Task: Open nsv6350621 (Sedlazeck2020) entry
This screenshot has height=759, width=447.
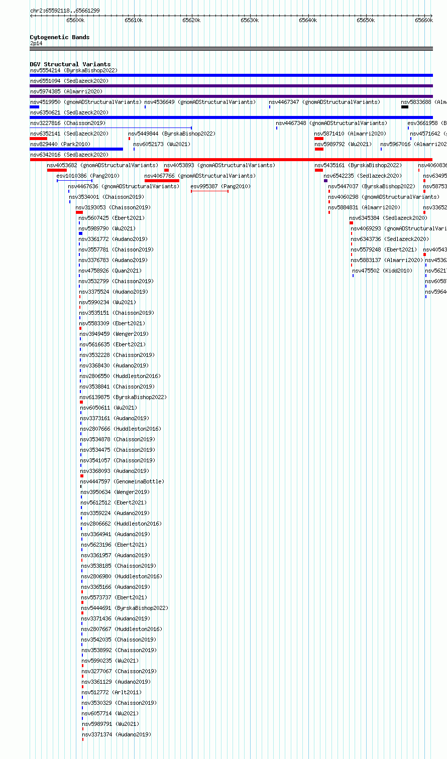Action: pyautogui.click(x=69, y=113)
